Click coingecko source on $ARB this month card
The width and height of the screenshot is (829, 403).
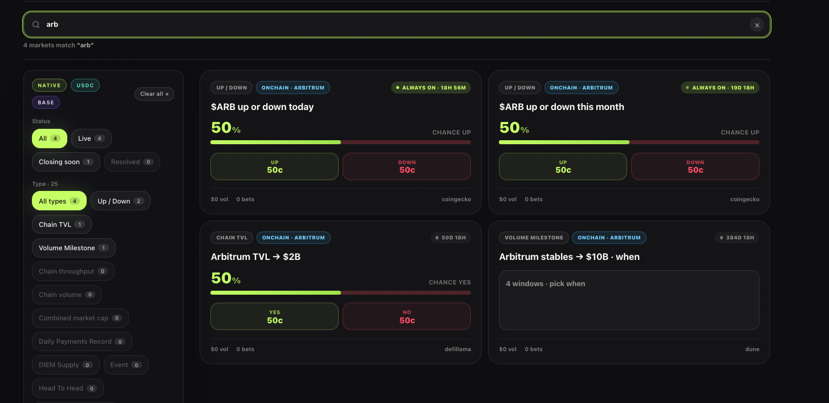(x=745, y=200)
